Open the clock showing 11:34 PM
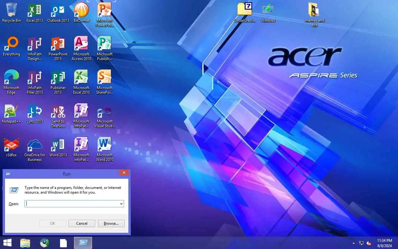The height and width of the screenshot is (249, 398). click(385, 243)
